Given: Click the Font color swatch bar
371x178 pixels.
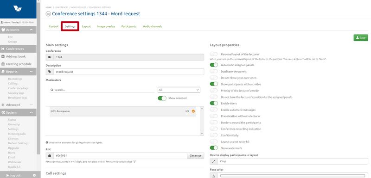Looking at the screenshot, I should pos(293,176).
